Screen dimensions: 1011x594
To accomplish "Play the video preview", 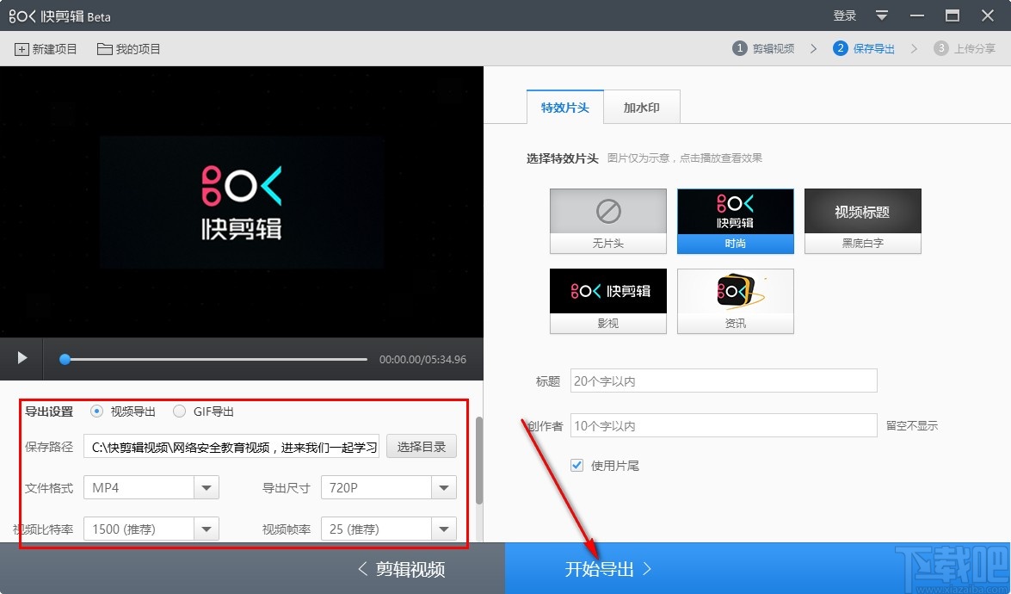I will click(22, 358).
